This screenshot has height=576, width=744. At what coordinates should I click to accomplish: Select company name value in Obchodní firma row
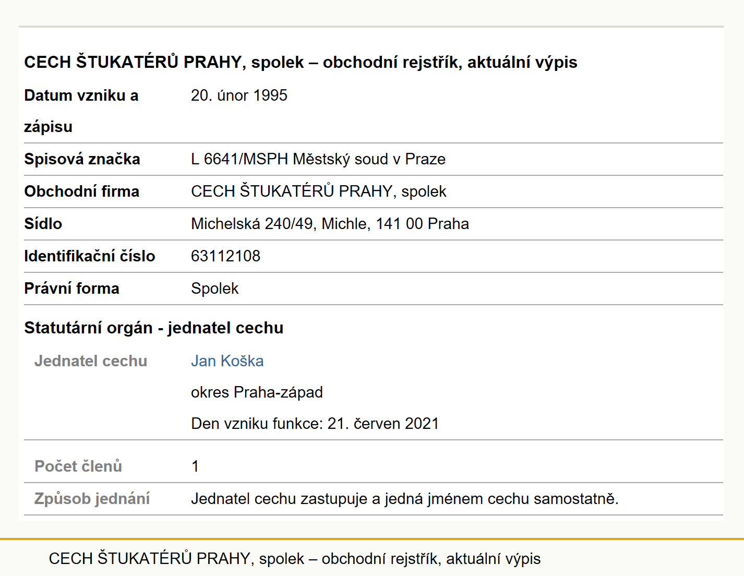(319, 191)
